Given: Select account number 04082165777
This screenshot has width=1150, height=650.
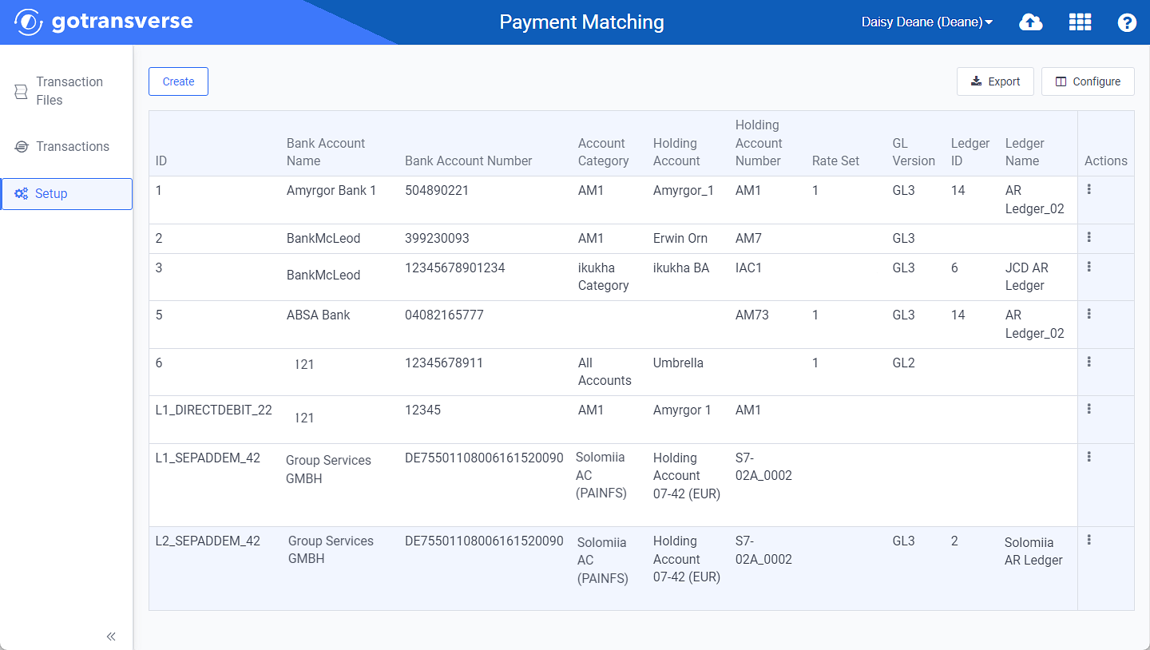Looking at the screenshot, I should coord(444,315).
